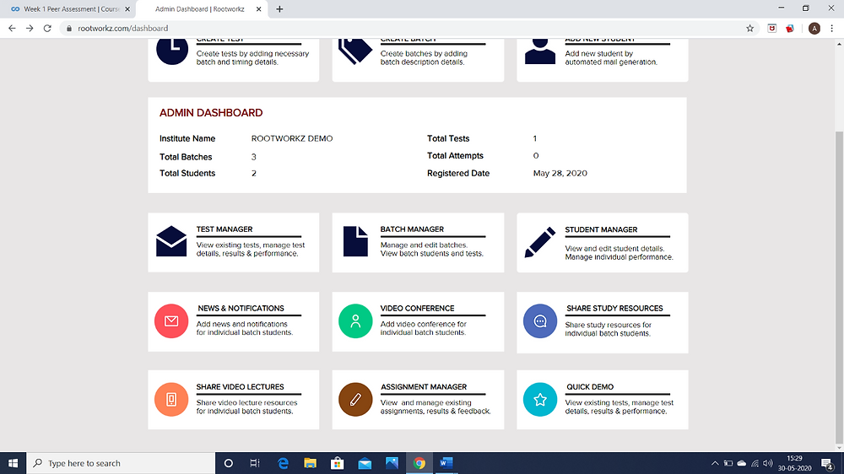Image resolution: width=844 pixels, height=474 pixels.
Task: Click the May 28, 2020 registered date
Action: click(560, 173)
